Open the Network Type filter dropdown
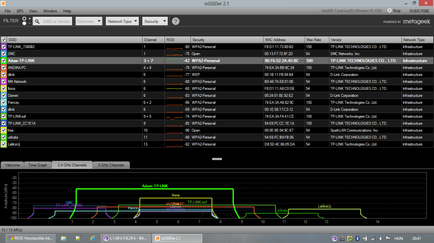The image size is (434, 243). click(123, 21)
